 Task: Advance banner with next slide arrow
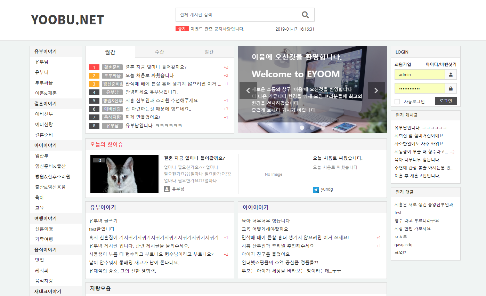tap(376, 90)
